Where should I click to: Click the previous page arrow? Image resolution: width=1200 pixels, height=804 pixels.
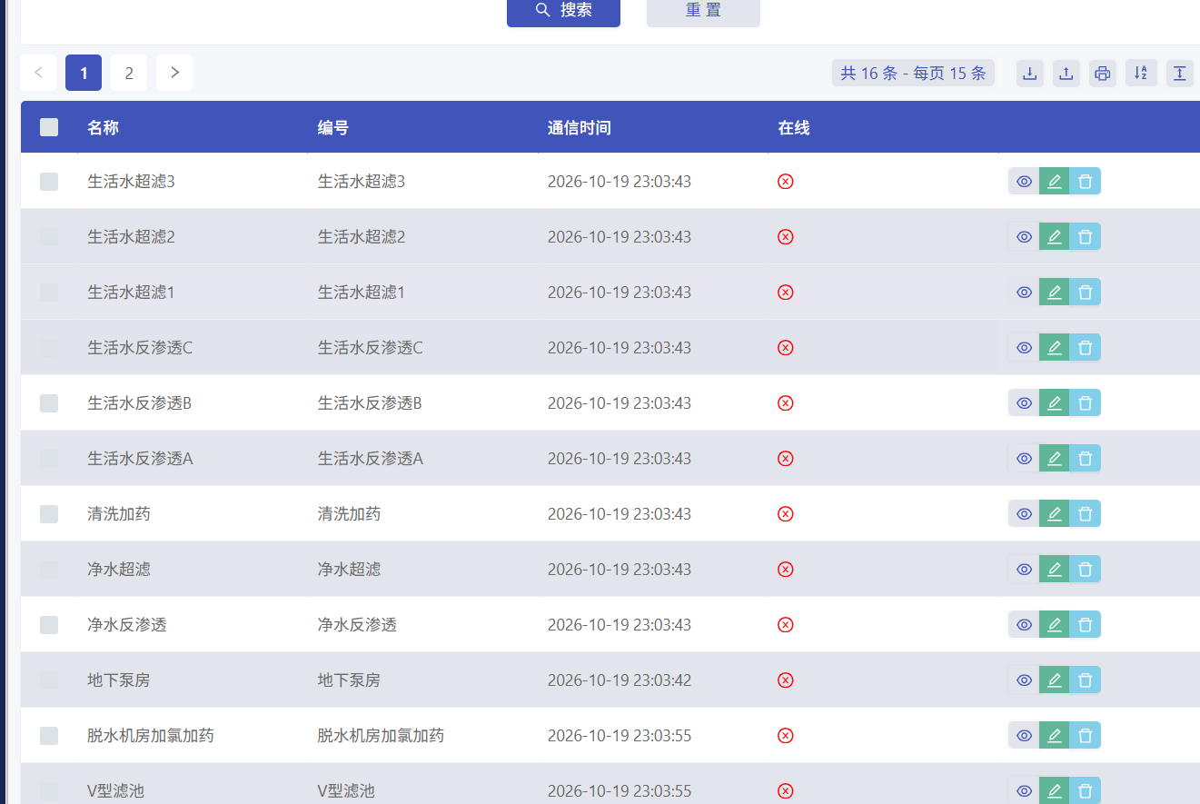(x=38, y=73)
